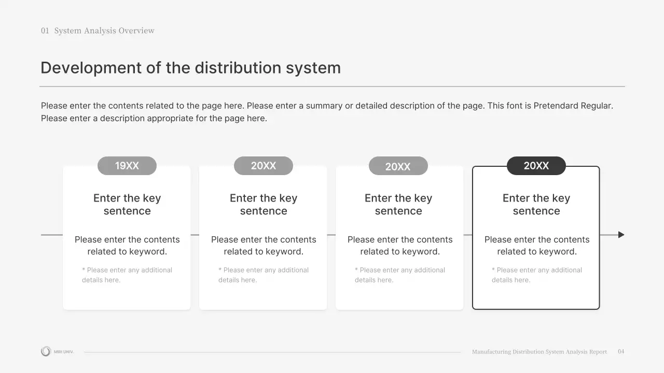Select the title 'Development of the distribution system'
The image size is (664, 373).
[190, 68]
